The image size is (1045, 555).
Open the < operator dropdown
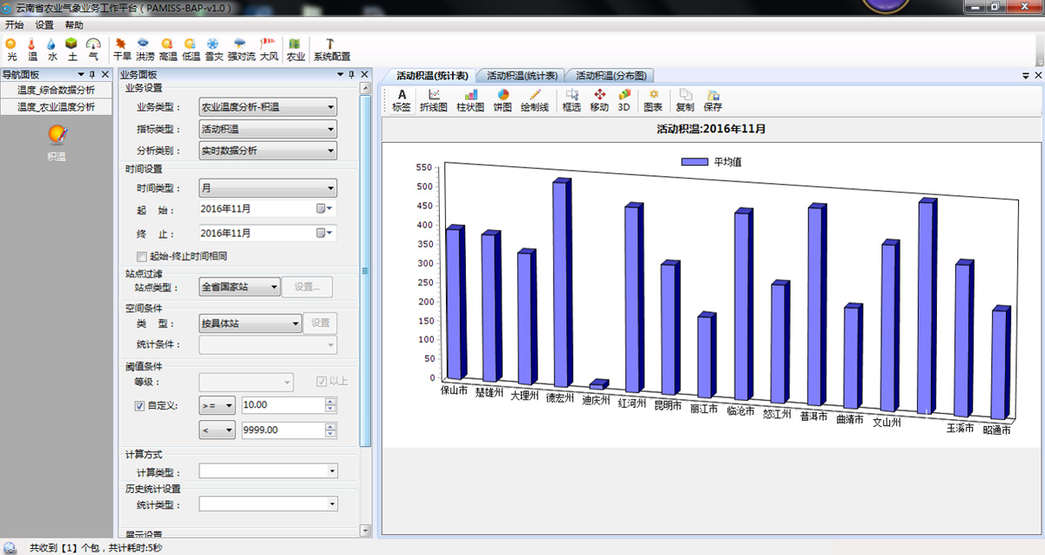217,430
